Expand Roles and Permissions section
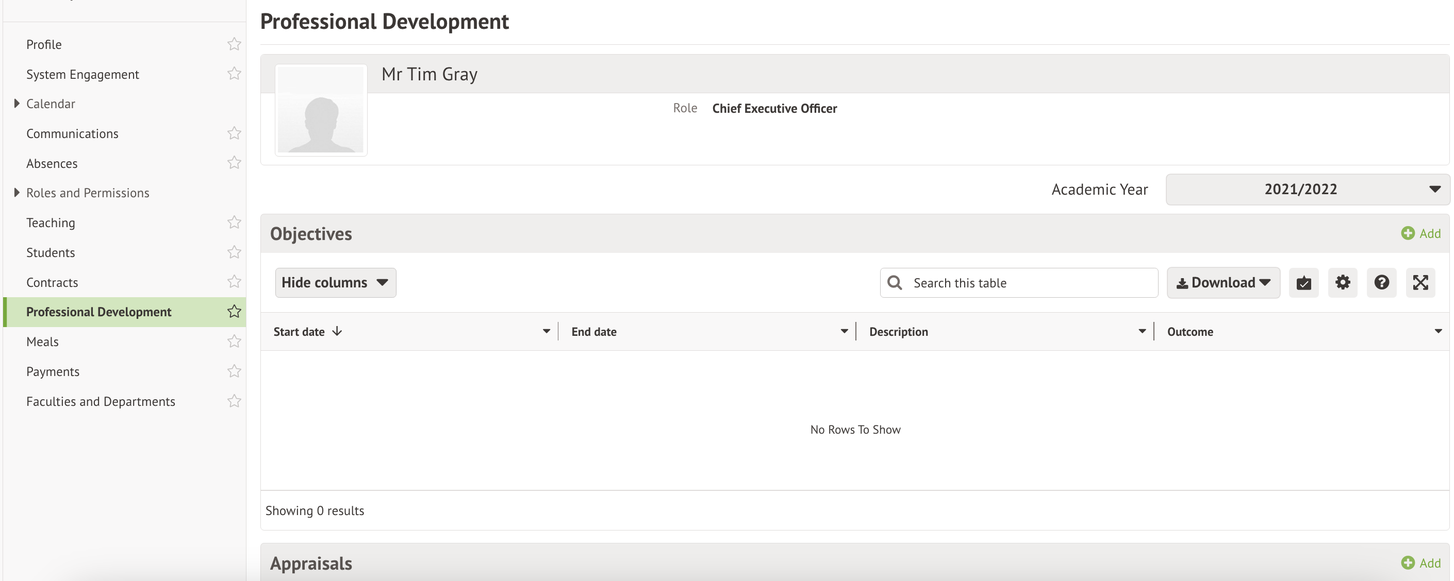The height and width of the screenshot is (581, 1454). click(16, 193)
